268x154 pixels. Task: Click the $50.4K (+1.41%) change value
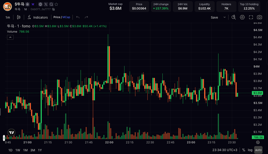(x=95, y=26)
